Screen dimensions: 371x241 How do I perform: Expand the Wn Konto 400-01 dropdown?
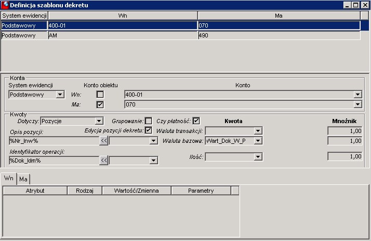[x=357, y=95]
